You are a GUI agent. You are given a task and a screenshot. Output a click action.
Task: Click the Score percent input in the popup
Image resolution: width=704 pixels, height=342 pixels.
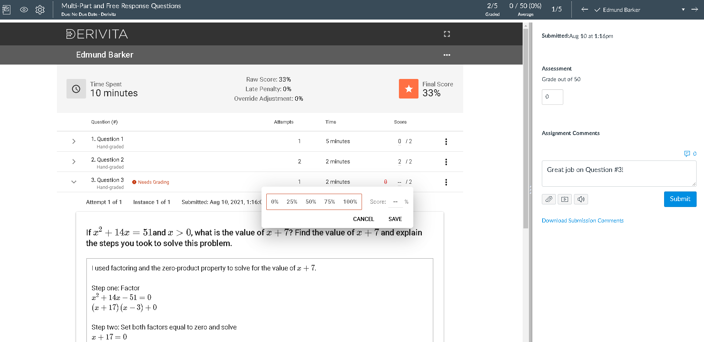(395, 202)
